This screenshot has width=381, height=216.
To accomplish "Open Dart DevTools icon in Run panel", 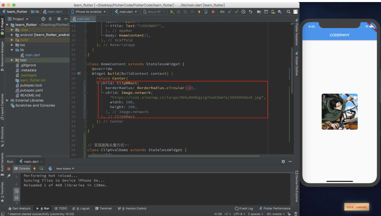I will pos(50,168).
